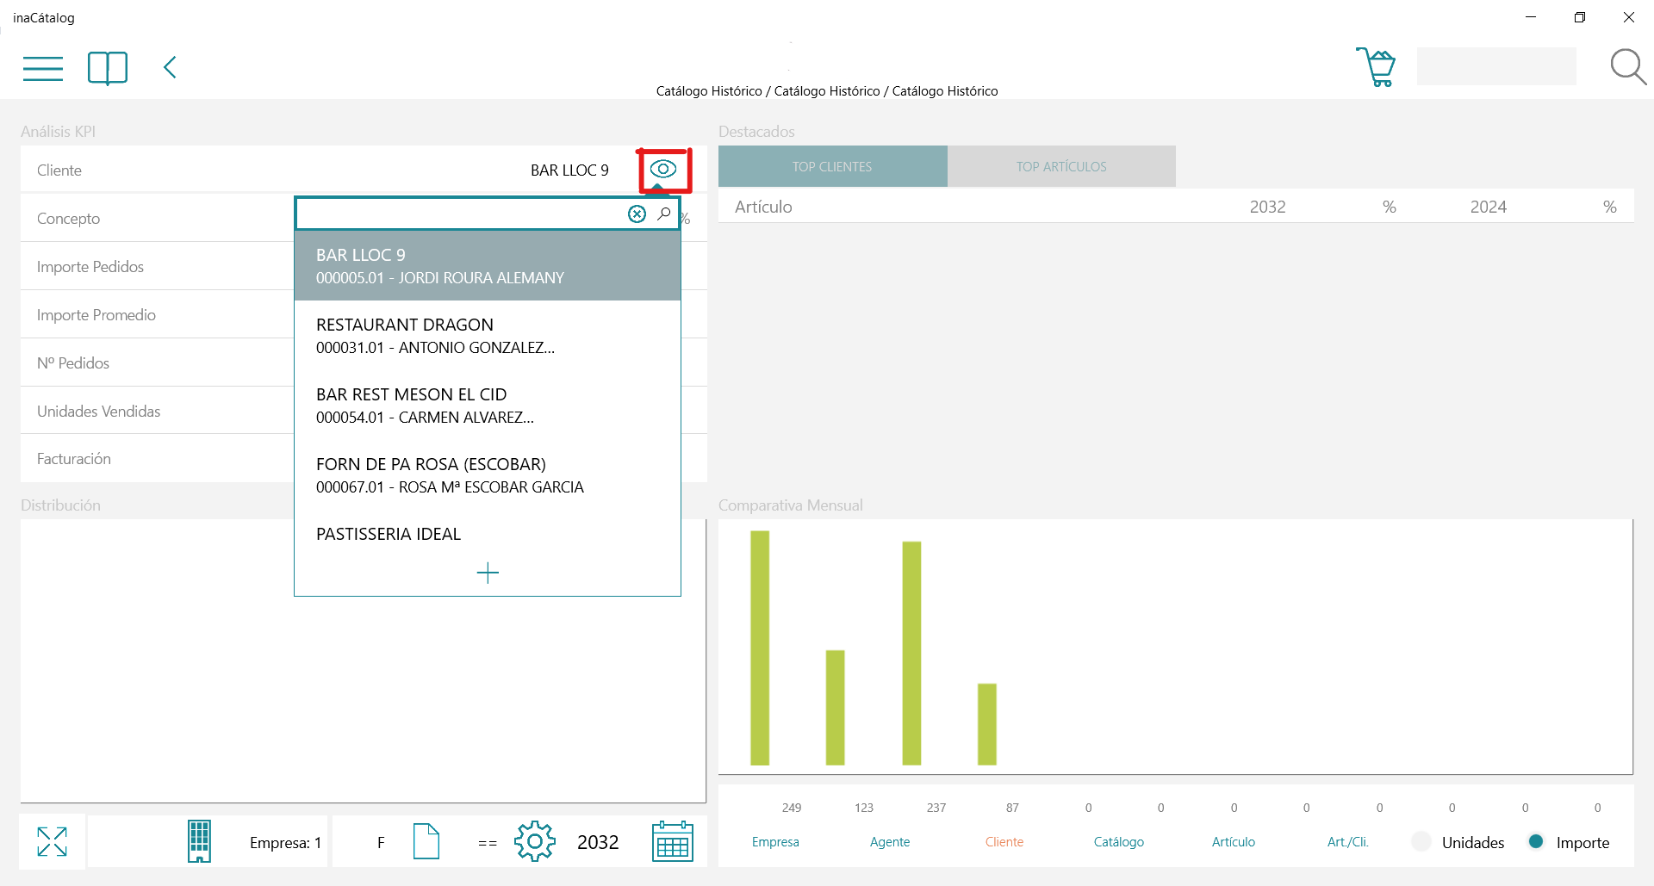Clear the client search field

pos(637,214)
